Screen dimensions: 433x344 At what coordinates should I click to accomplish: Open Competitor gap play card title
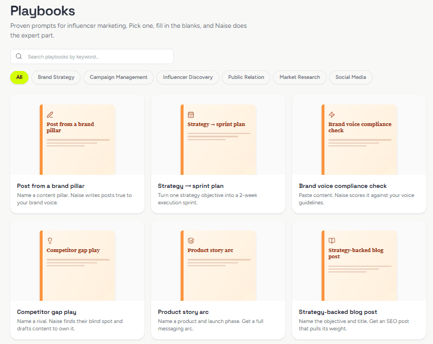[x=47, y=312]
